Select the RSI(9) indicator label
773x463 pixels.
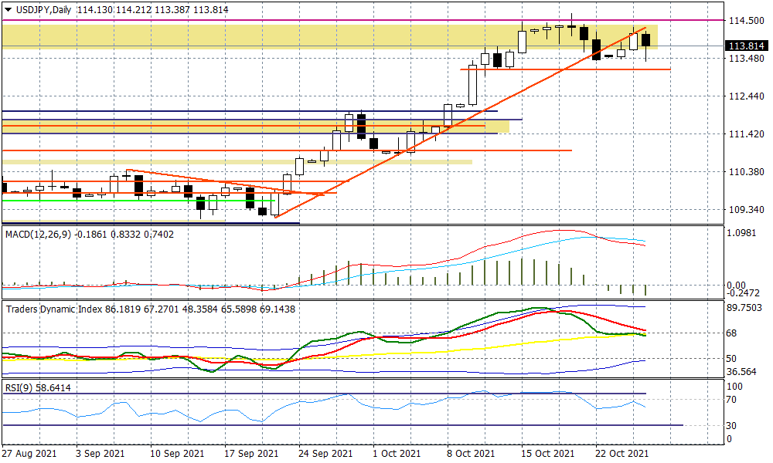point(19,387)
